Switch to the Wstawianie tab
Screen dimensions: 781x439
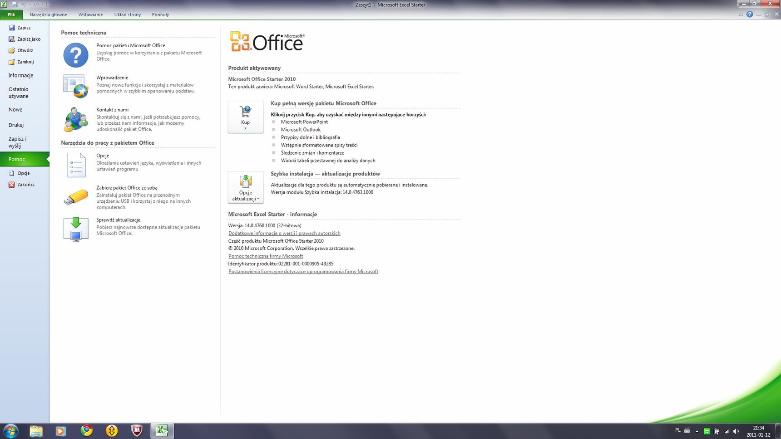(x=91, y=15)
